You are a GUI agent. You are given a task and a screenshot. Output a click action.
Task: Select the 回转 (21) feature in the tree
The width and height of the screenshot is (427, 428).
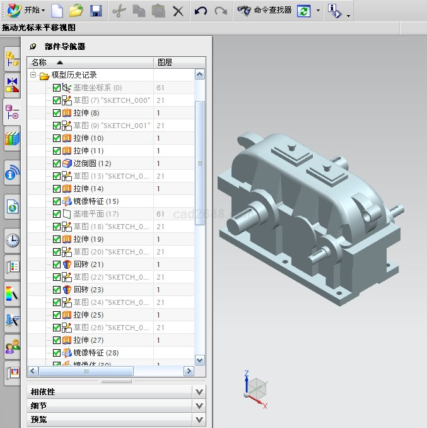click(88, 265)
